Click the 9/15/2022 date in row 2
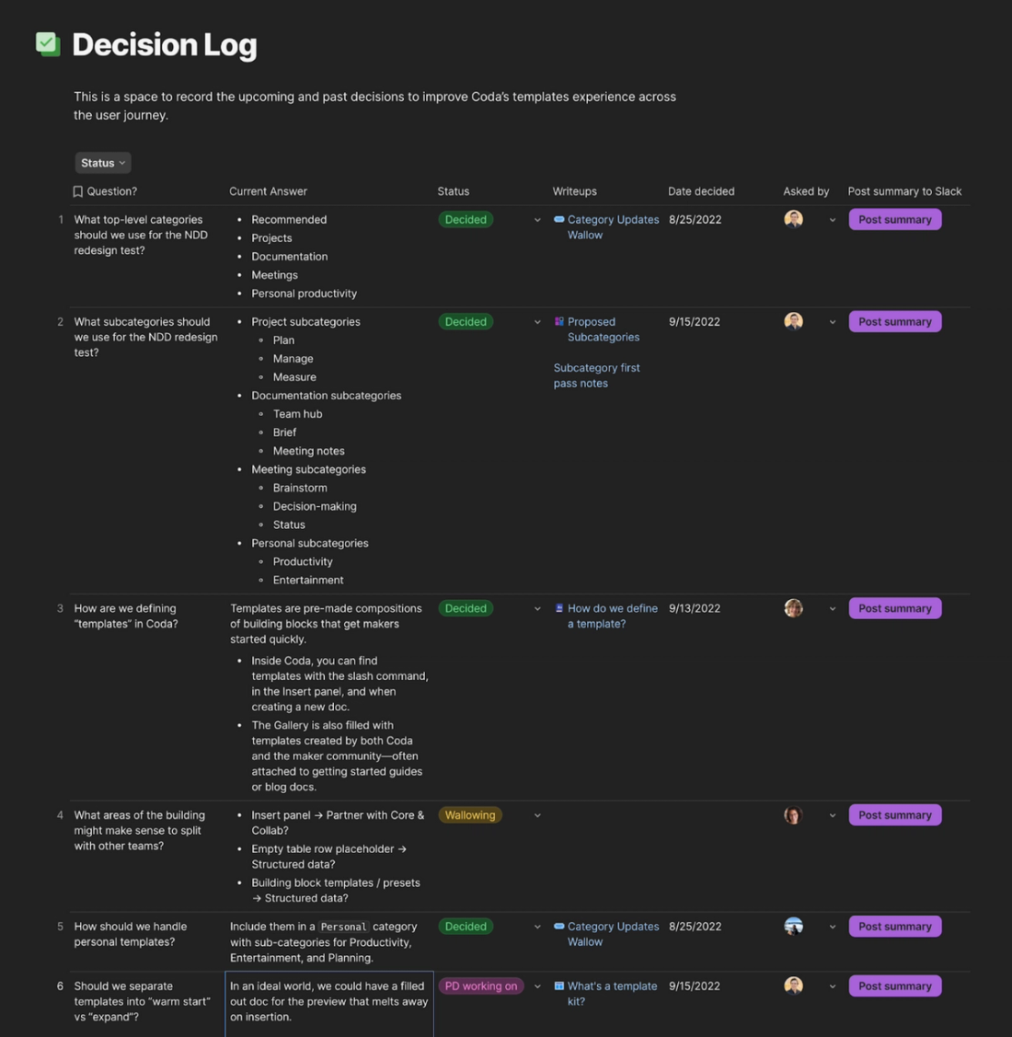Viewport: 1012px width, 1037px height. coord(694,321)
